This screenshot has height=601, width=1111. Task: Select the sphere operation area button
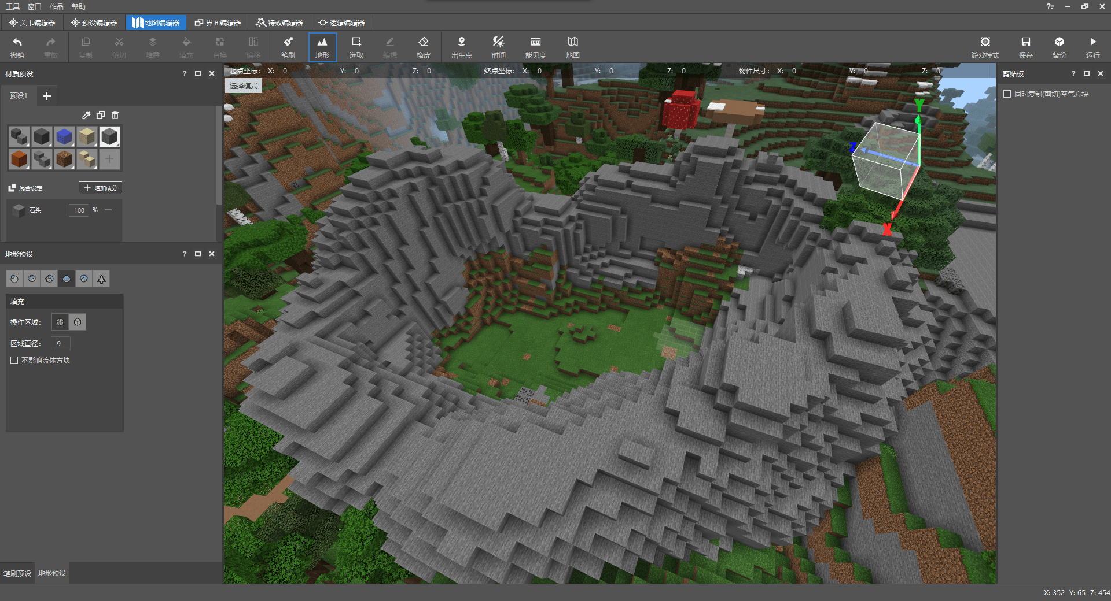tap(60, 322)
